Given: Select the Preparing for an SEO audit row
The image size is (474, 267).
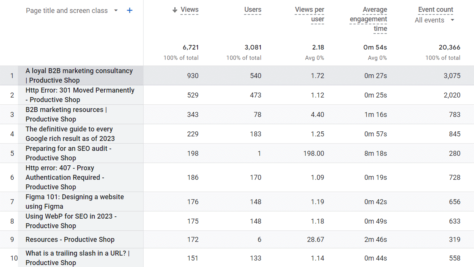Looking at the screenshot, I should click(68, 153).
